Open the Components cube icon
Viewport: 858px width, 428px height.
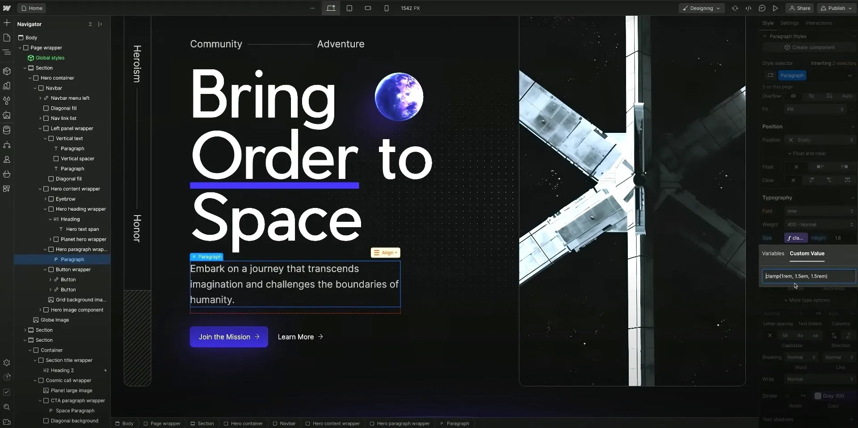click(7, 71)
